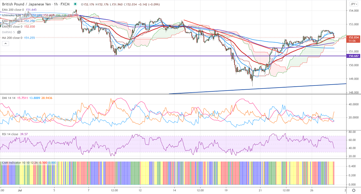Click the Jul date label on time axis
Viewport: 361px width, 194px height.
pos(20,190)
